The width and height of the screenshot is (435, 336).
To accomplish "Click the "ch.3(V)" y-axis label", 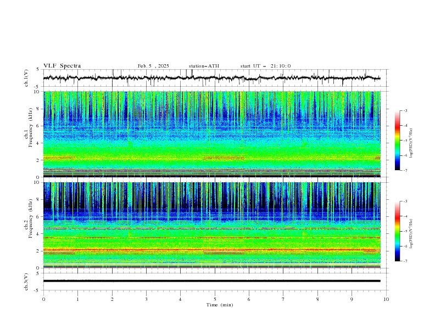I will point(26,282).
